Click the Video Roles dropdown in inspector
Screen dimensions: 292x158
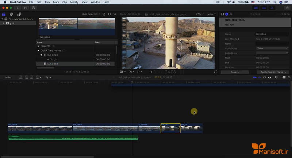272,48
